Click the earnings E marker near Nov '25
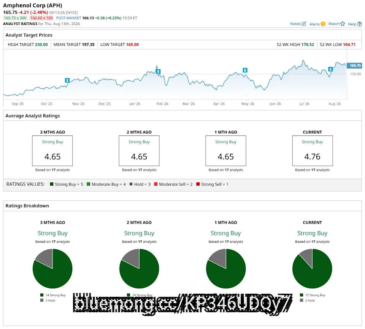The width and height of the screenshot is (365, 329). coord(67,80)
